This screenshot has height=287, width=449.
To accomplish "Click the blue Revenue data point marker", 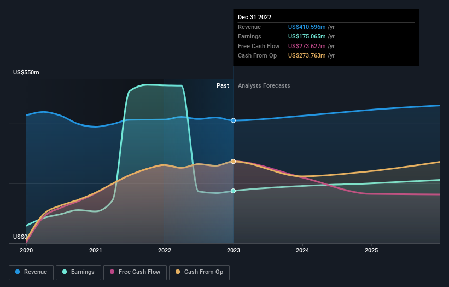I will pyautogui.click(x=234, y=120).
